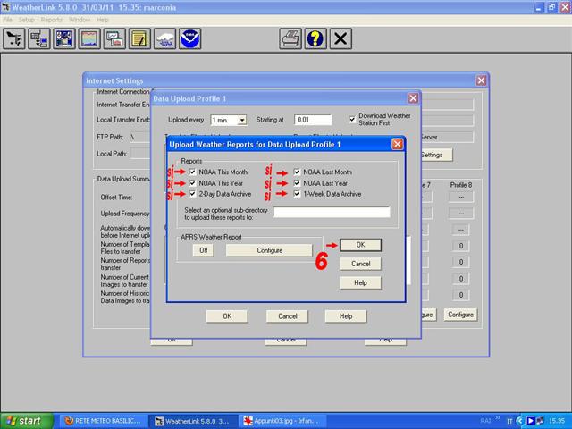Click the black X toolbar icon
The width and height of the screenshot is (572, 429).
coord(341,38)
